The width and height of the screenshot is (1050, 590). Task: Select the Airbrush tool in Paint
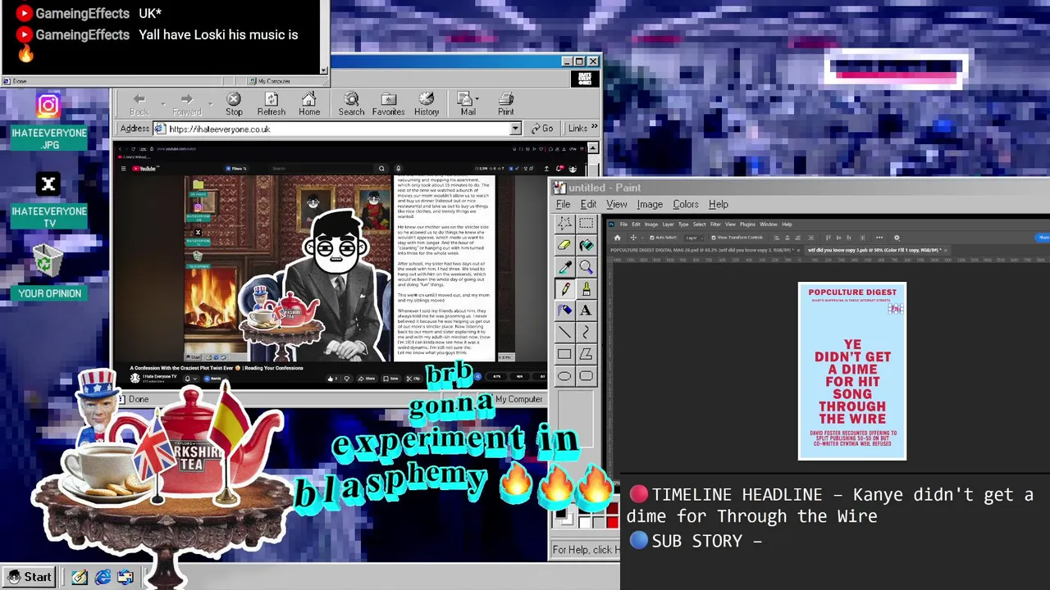[564, 310]
